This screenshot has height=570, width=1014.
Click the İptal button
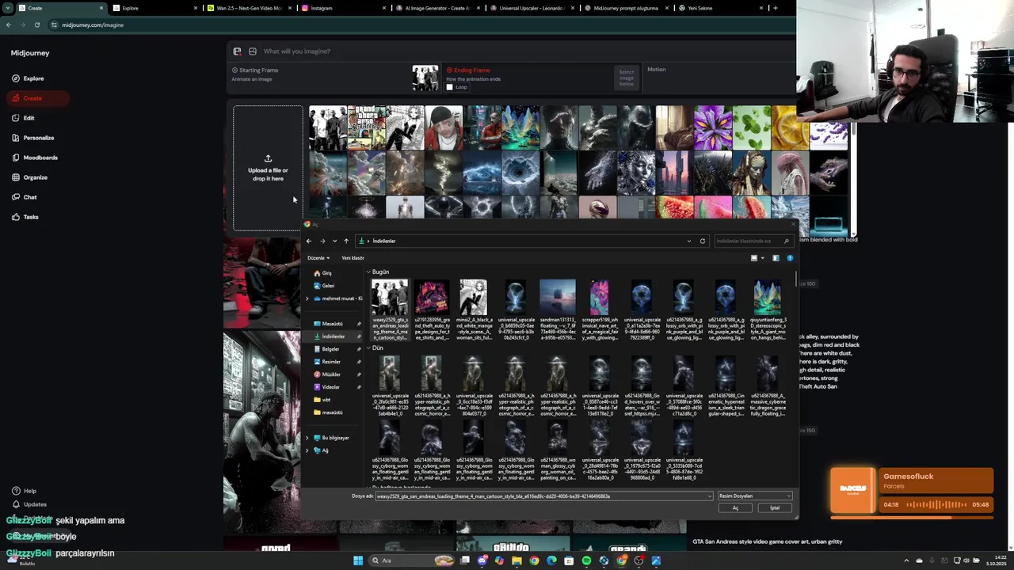pyautogui.click(x=775, y=508)
